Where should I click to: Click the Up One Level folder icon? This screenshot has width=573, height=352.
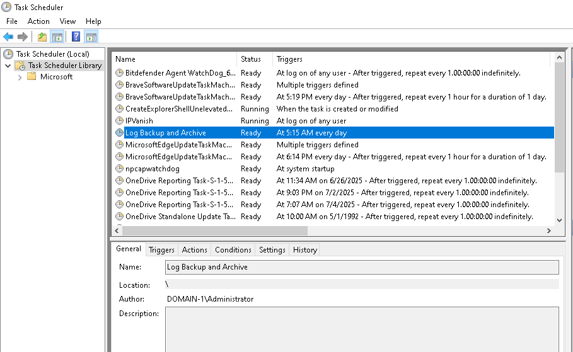click(42, 37)
